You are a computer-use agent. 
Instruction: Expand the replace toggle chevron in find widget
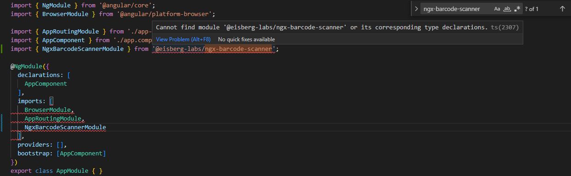tap(416, 9)
